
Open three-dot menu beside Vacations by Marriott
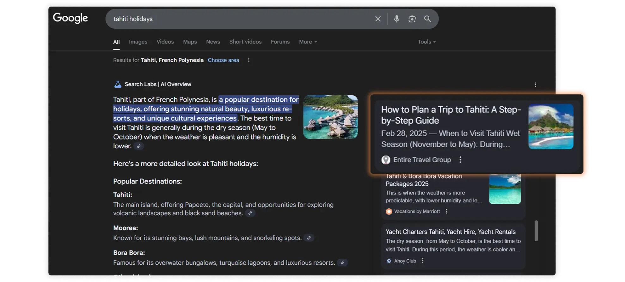tap(446, 211)
